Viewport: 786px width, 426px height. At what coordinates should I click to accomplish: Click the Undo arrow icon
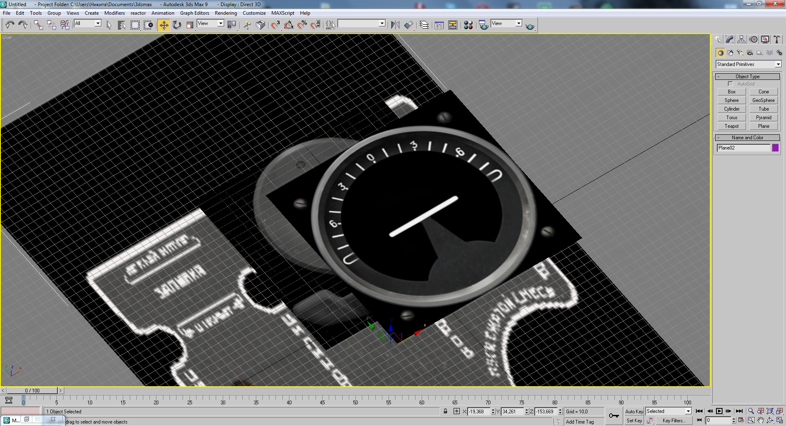pyautogui.click(x=10, y=25)
